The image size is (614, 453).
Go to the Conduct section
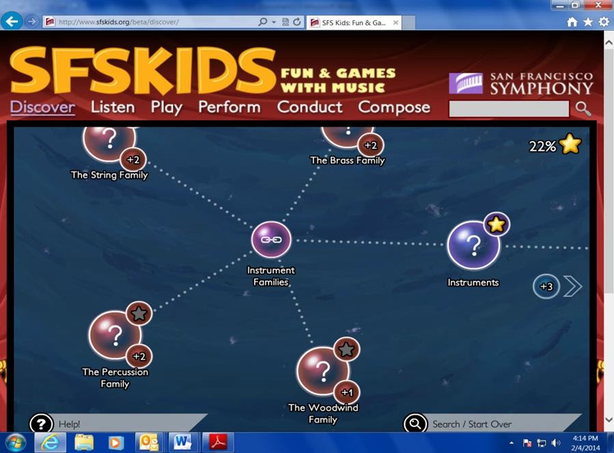[310, 107]
